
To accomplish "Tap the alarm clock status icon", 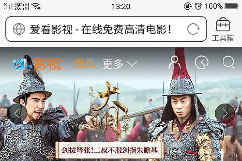I will (198, 6).
